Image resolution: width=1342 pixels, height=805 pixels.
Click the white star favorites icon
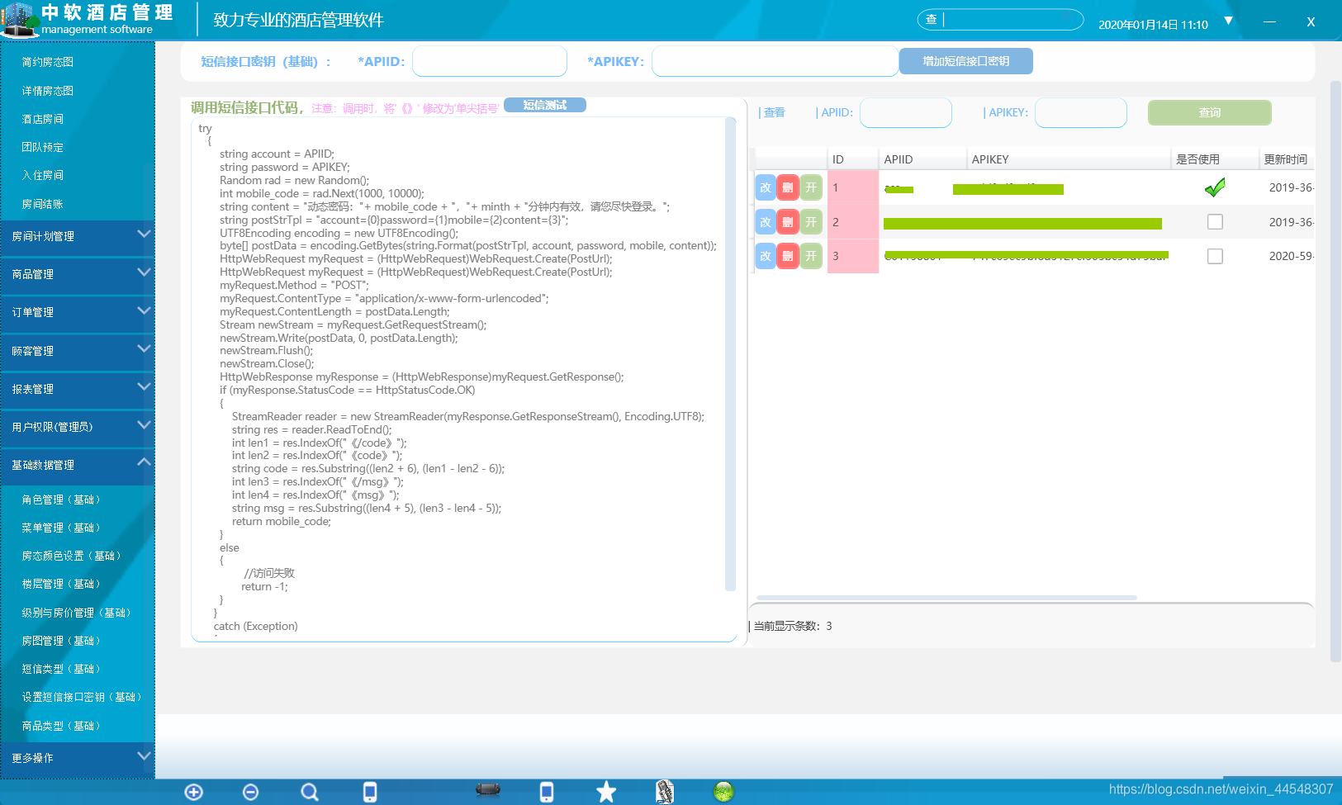coord(606,792)
